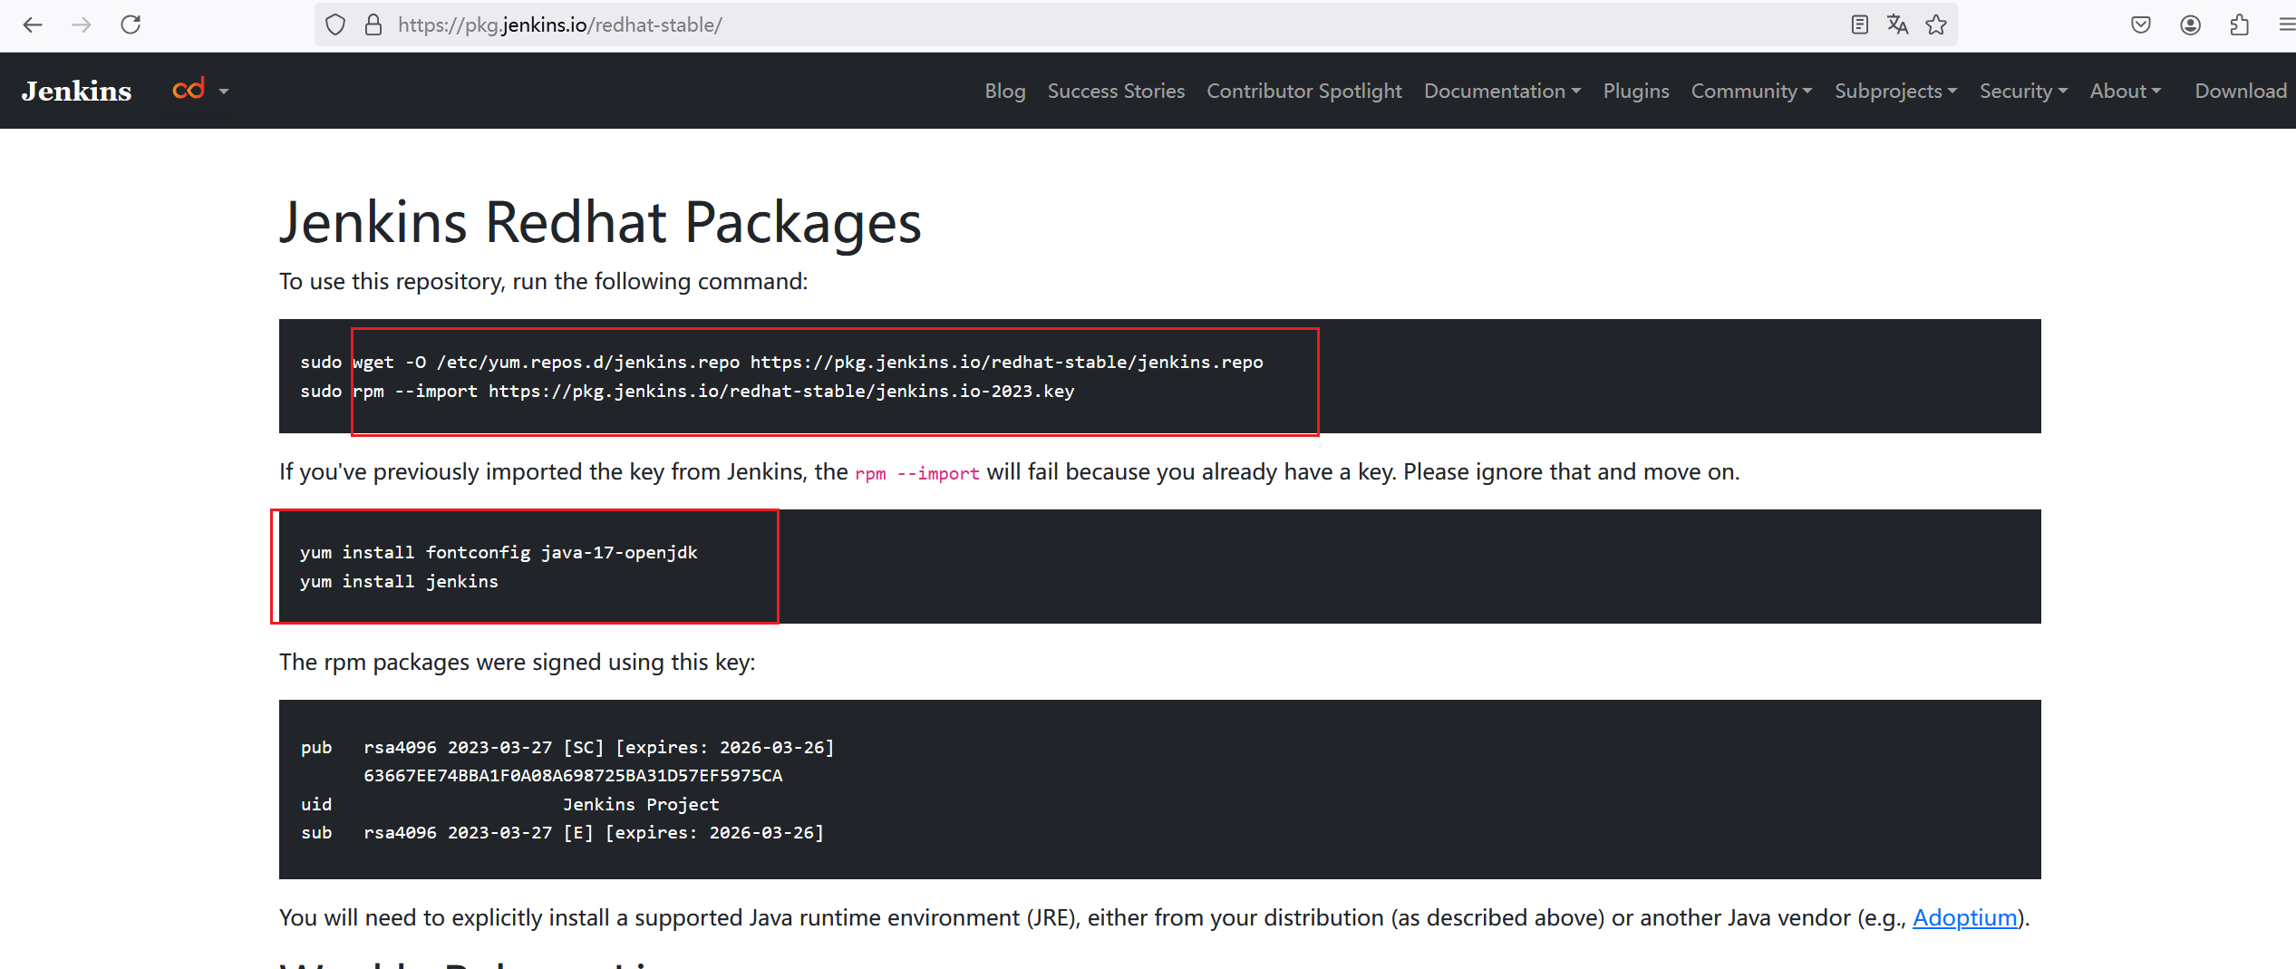The width and height of the screenshot is (2296, 969).
Task: Click the Jenkins Redhat Packages heading
Action: tap(600, 222)
